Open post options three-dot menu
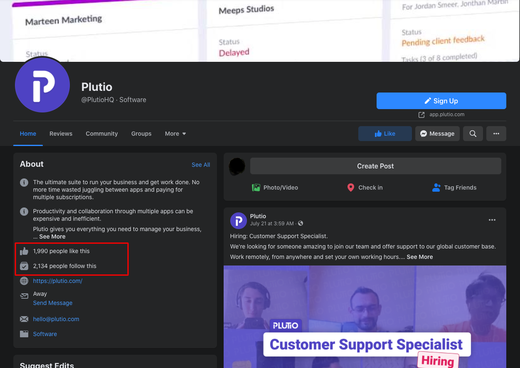The height and width of the screenshot is (368, 520). pos(492,220)
